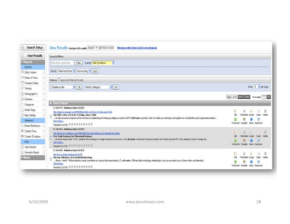The image size is (290, 224).
Task: Click the filter words input field
Action: point(62,63)
